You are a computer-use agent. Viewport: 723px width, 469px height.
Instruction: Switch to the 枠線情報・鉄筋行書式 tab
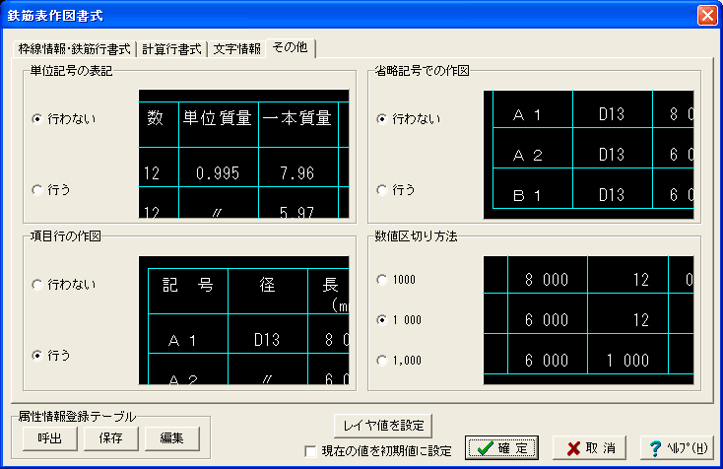tap(75, 49)
